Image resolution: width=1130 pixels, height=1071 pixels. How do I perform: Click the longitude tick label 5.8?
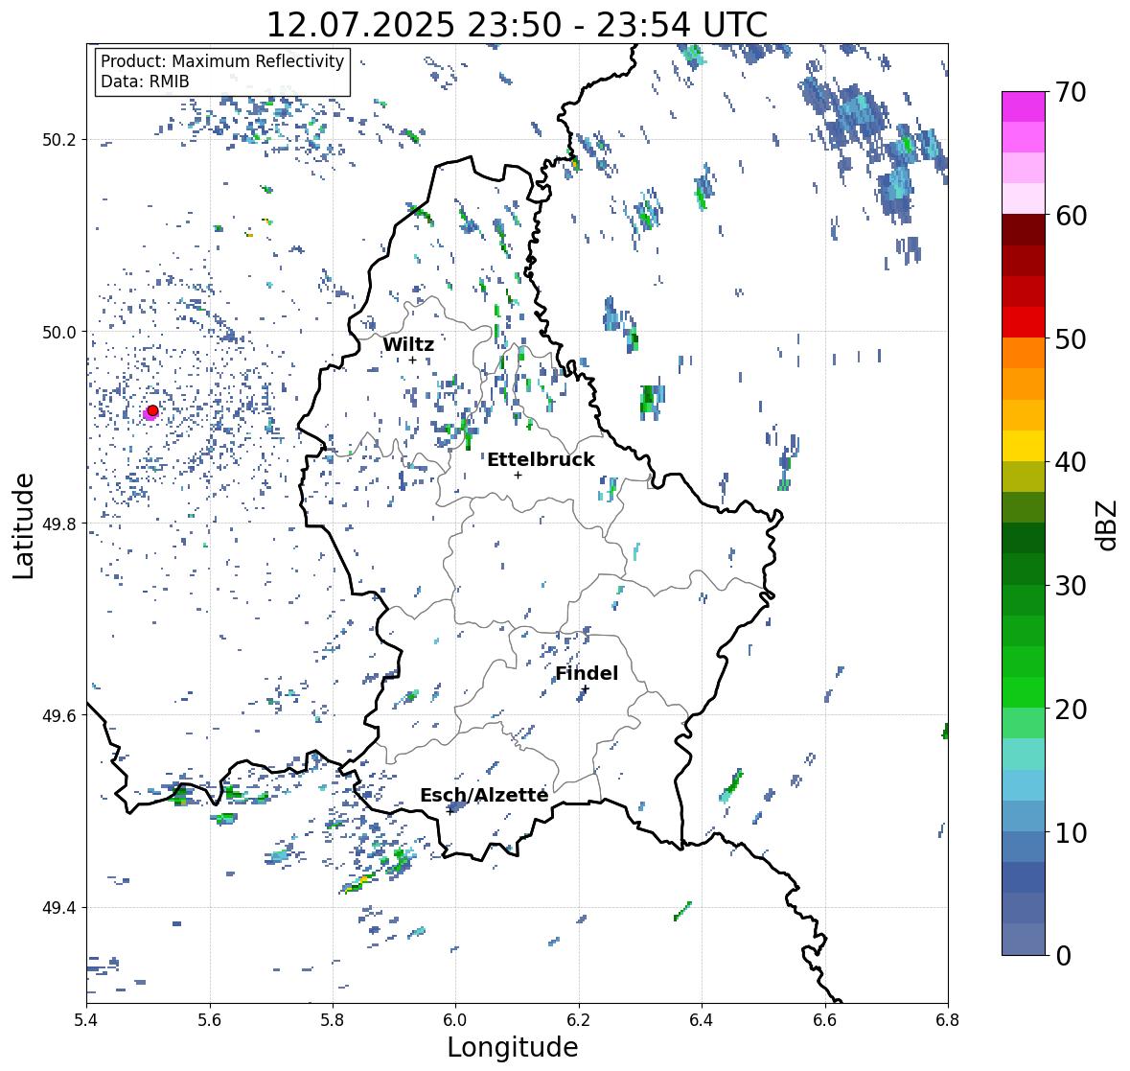[x=333, y=1019]
